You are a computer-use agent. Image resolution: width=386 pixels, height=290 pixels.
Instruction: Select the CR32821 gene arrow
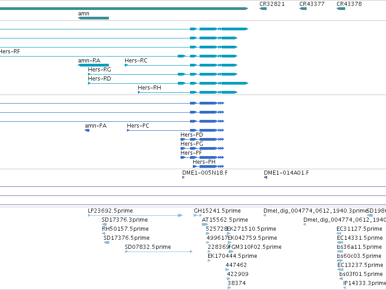click(263, 9)
